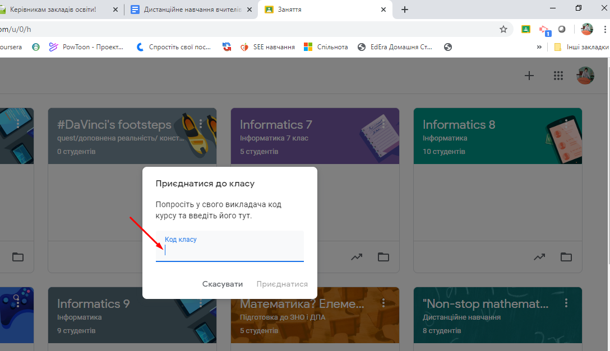Open the "Non-stop mathemat... card three-dot menu
The width and height of the screenshot is (610, 351).
point(566,302)
